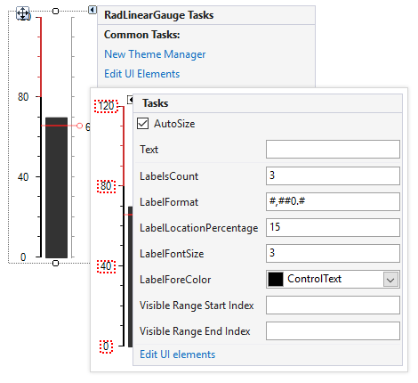Collapse the RadLinearGauge Tasks smart tag arrow
Screen dimensions: 418x383
point(92,10)
